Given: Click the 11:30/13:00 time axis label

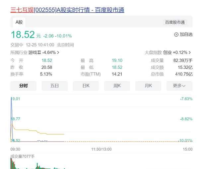Looking at the screenshot, I should tap(101, 149).
